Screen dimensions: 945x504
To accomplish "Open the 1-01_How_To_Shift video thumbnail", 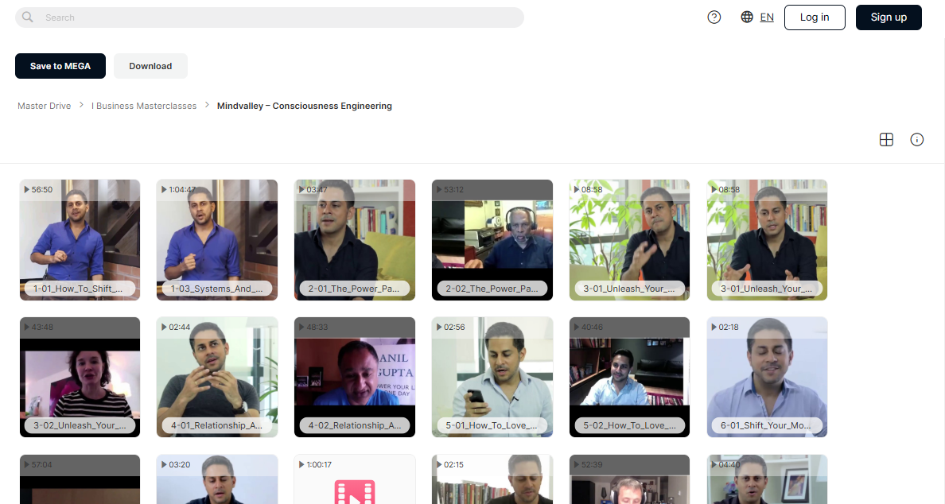I will (x=80, y=239).
